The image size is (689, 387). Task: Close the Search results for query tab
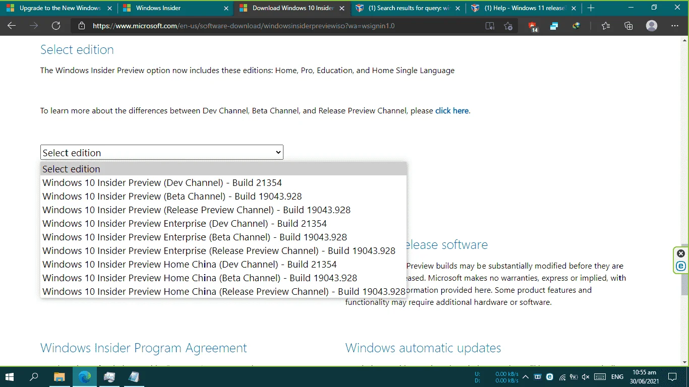(458, 8)
